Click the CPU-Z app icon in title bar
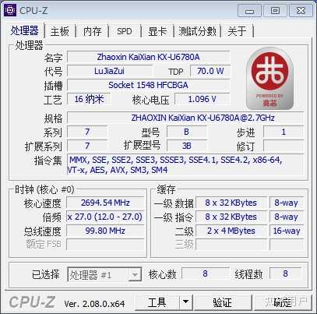The width and height of the screenshot is (317, 314). click(10, 10)
